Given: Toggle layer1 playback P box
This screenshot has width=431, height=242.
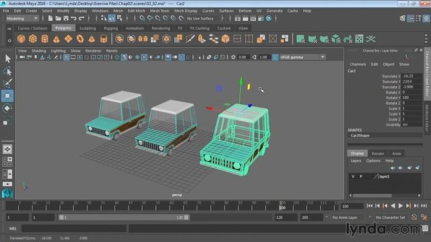Looking at the screenshot, I should click(361, 176).
